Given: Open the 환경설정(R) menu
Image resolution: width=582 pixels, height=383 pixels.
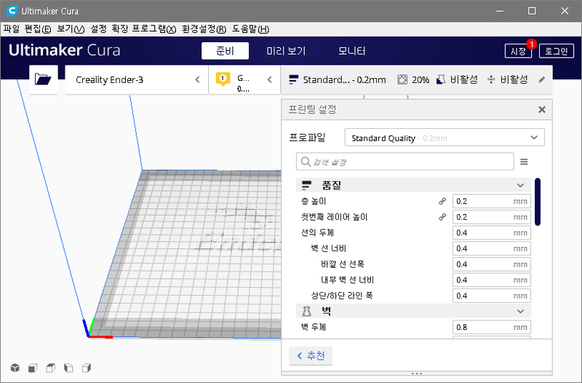Looking at the screenshot, I should [x=204, y=29].
